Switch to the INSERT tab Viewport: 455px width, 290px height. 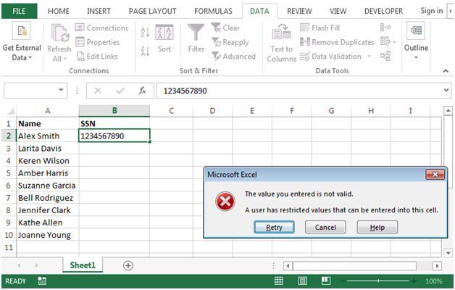99,11
